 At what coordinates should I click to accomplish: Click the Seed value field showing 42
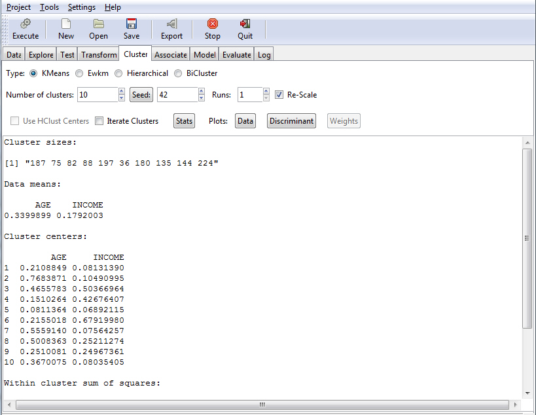(x=178, y=95)
